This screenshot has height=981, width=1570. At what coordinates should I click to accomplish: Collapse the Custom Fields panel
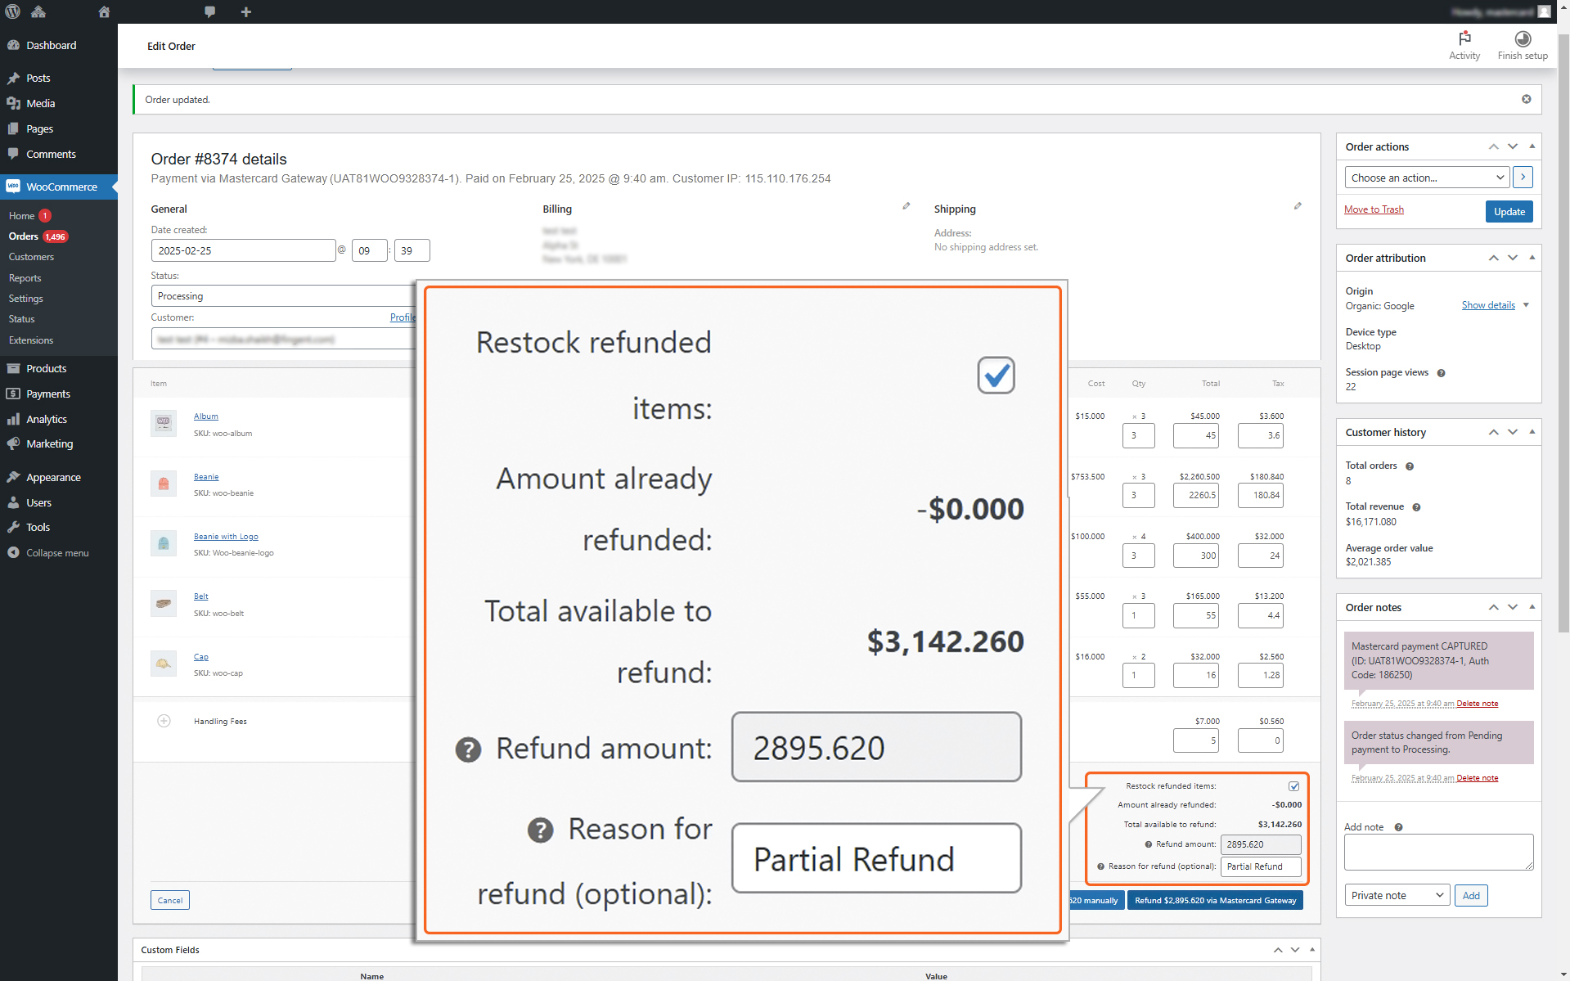(1311, 950)
